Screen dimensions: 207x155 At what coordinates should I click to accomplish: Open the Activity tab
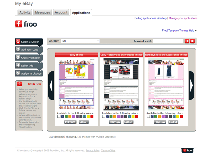25,13
